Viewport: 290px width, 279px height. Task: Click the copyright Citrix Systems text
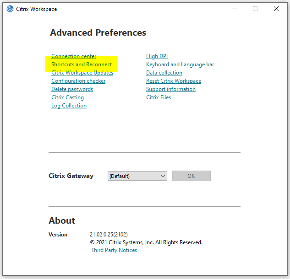tap(146, 242)
